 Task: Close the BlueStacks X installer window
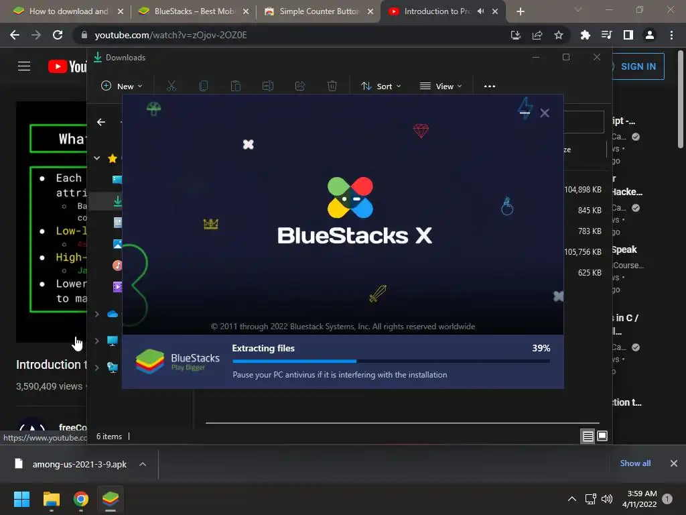coord(545,113)
